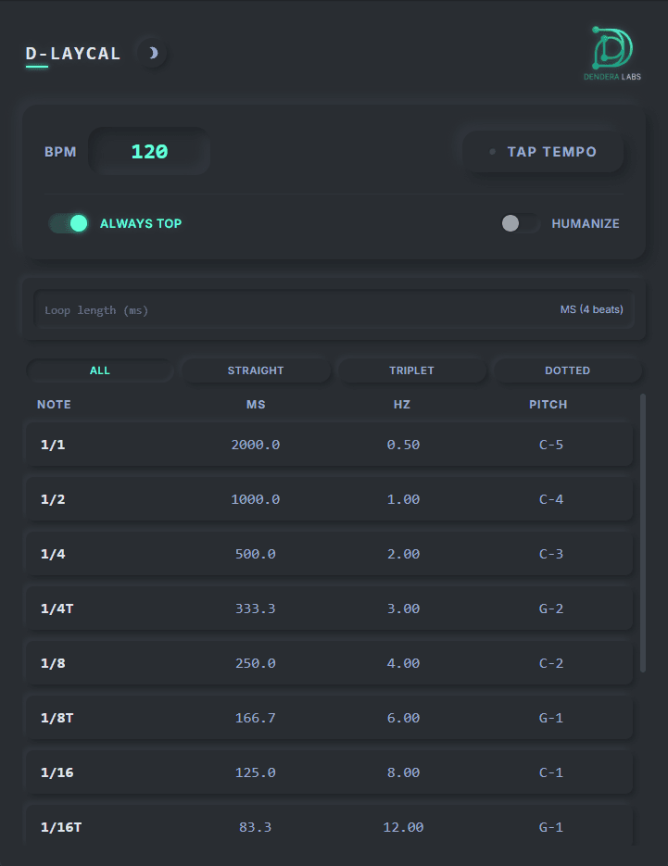Copy the 83.3 ms value
This screenshot has height=866, width=668.
(256, 827)
